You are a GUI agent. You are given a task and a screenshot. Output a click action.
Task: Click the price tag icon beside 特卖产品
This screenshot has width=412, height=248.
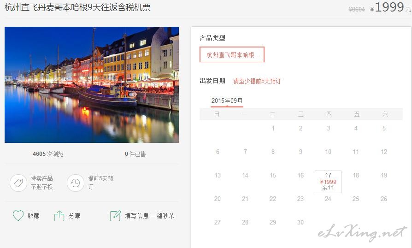tap(18, 183)
